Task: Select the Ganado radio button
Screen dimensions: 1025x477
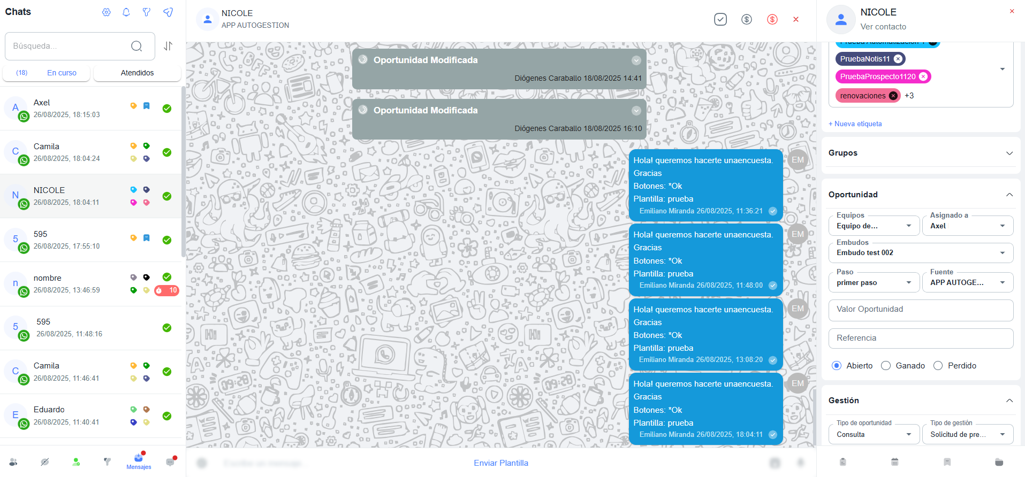Action: pos(886,366)
